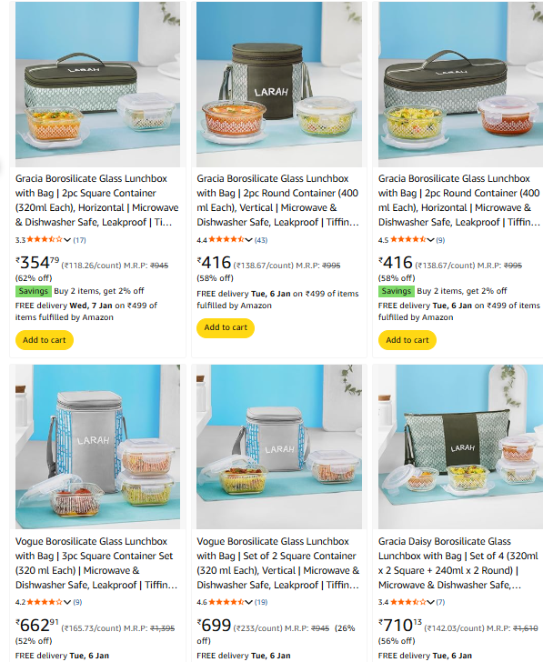This screenshot has width=543, height=662.
Task: Open the Gracia Daisy lunchbox product image
Action: point(460,446)
